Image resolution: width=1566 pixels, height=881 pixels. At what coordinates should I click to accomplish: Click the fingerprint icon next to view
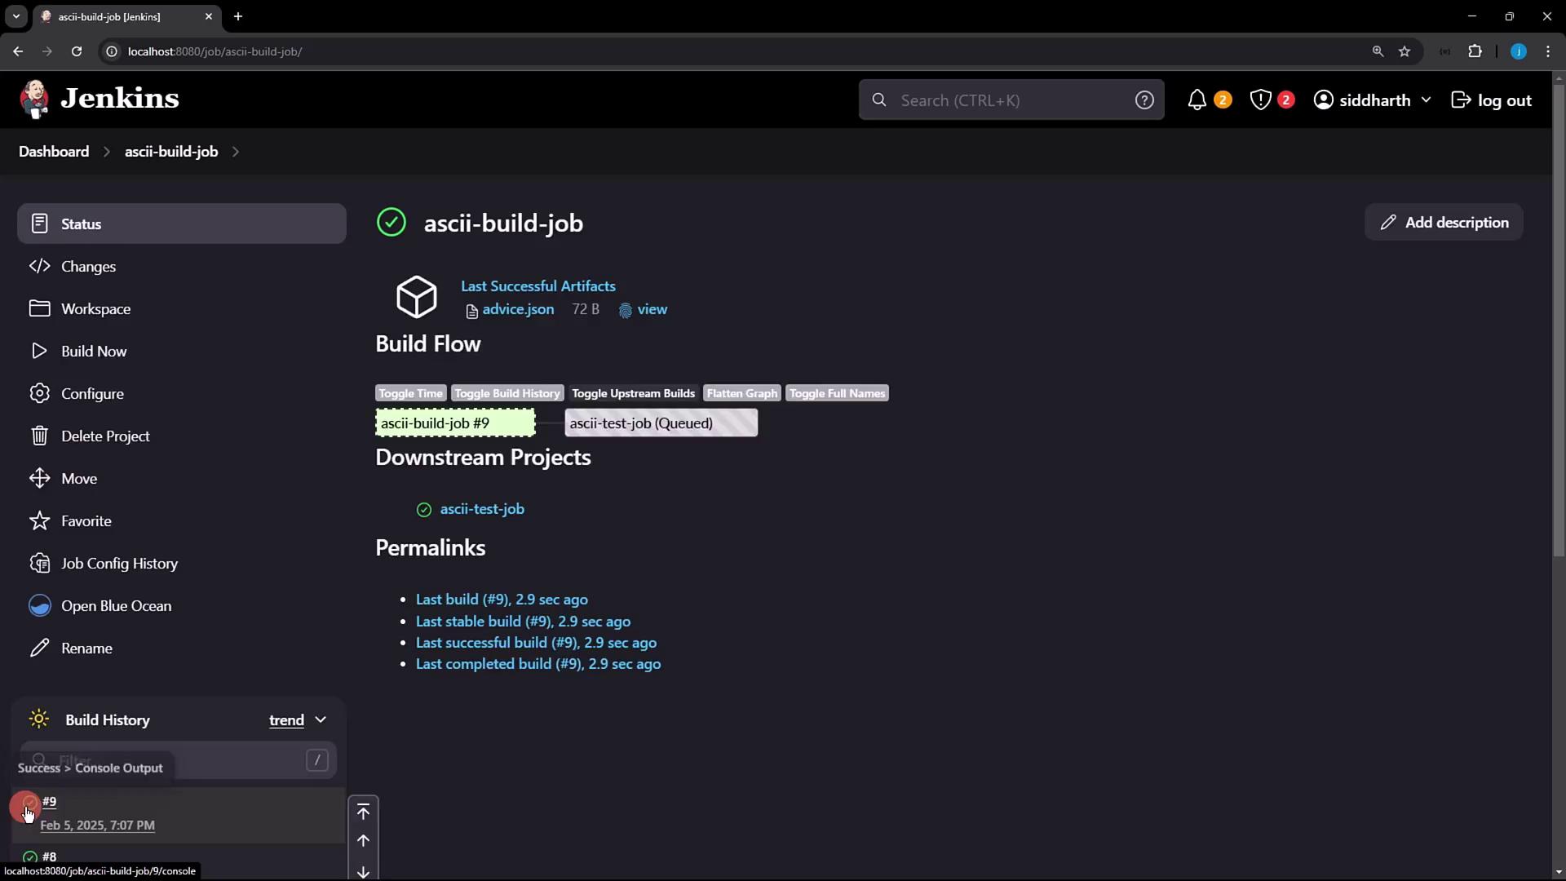tap(626, 311)
